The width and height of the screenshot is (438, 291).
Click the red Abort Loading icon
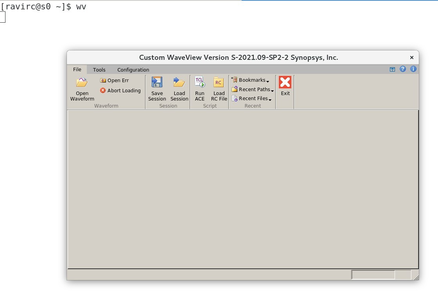pyautogui.click(x=103, y=90)
